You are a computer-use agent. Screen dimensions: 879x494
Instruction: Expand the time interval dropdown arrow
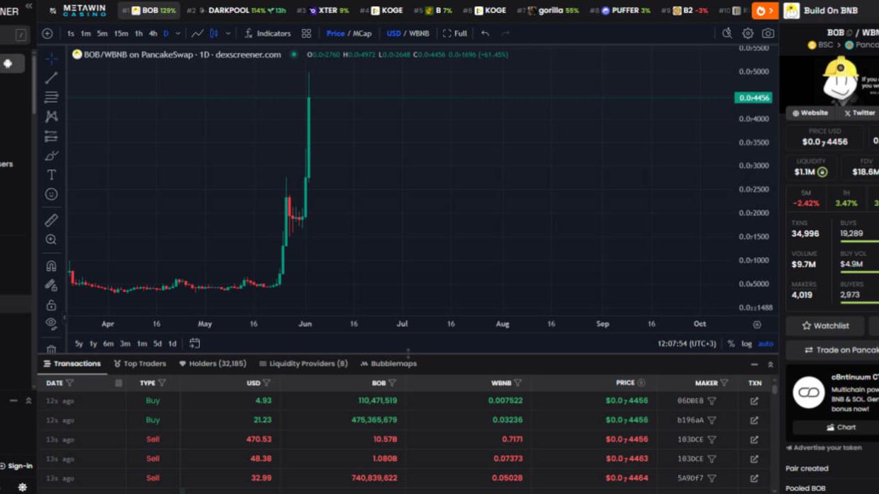click(x=178, y=33)
